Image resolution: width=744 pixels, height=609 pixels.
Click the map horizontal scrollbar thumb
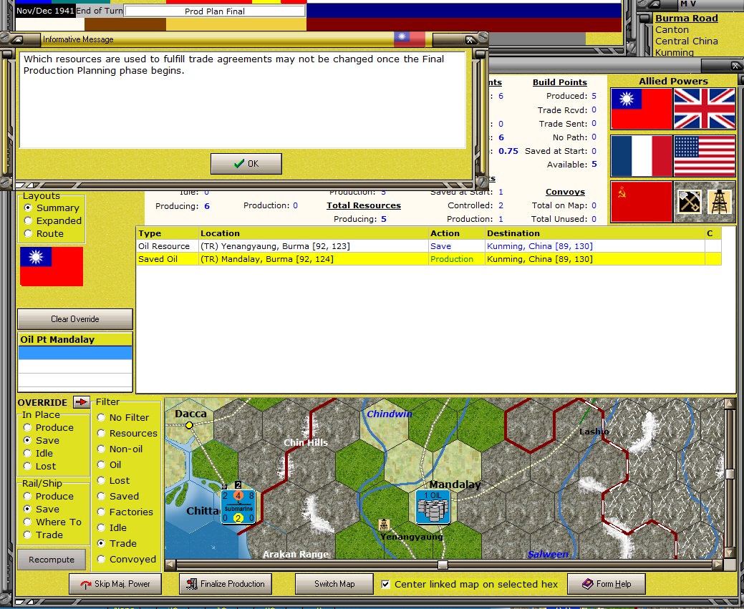click(x=443, y=565)
